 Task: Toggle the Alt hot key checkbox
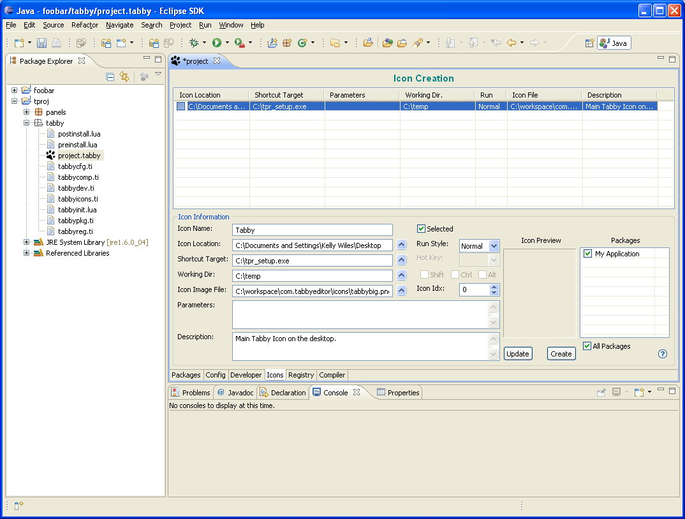point(482,274)
